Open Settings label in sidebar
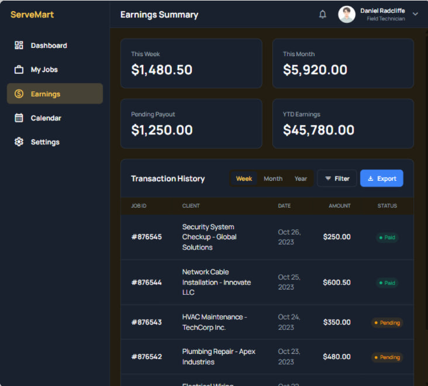 pos(45,142)
